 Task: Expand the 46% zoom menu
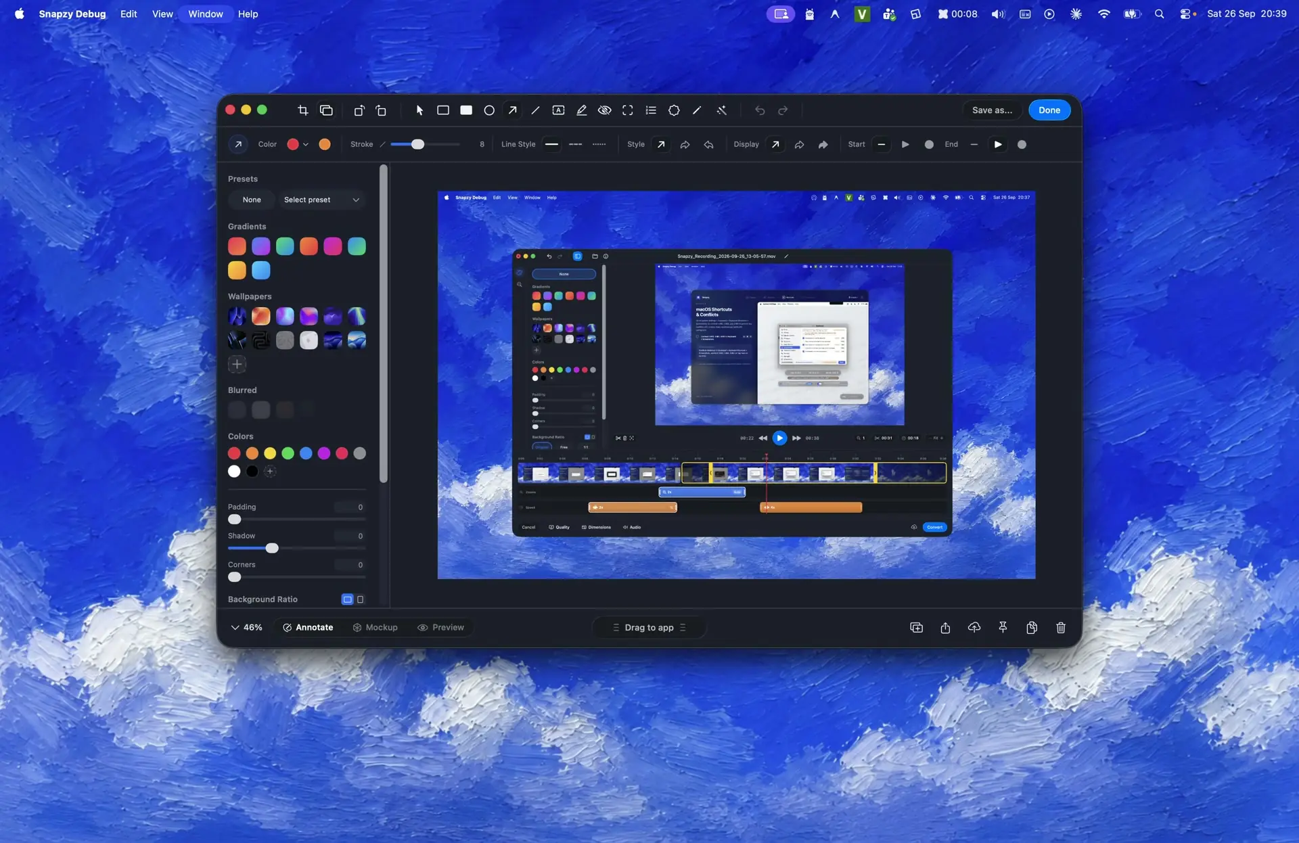247,628
